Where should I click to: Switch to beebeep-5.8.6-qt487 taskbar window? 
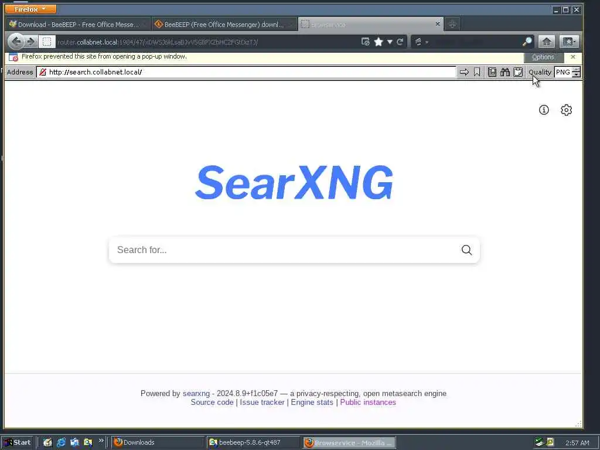click(253, 442)
